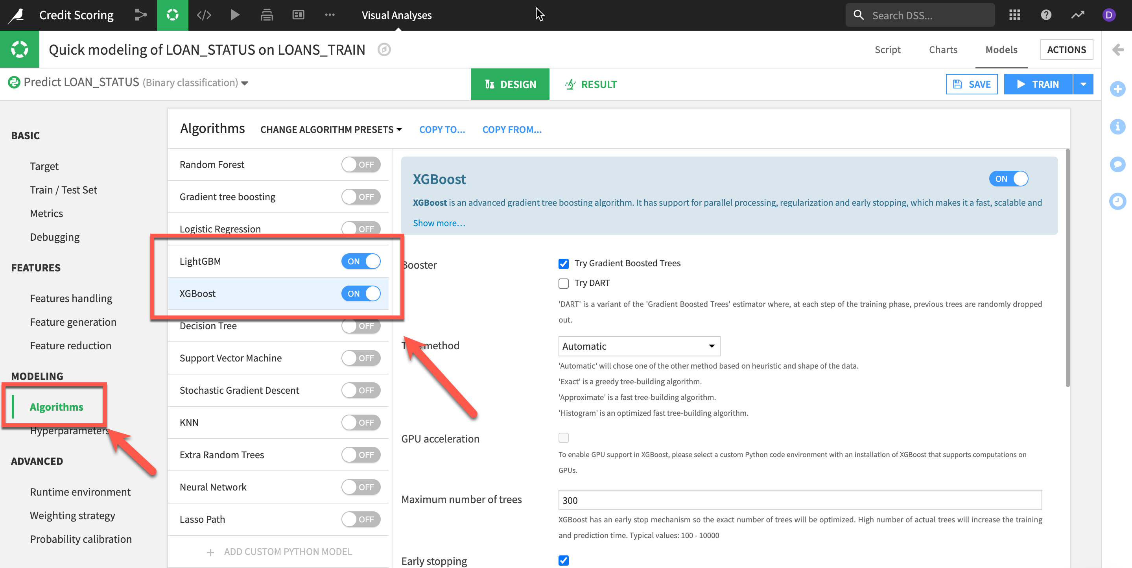1132x568 pixels.
Task: Check the Try DART checkbox
Action: pos(563,283)
